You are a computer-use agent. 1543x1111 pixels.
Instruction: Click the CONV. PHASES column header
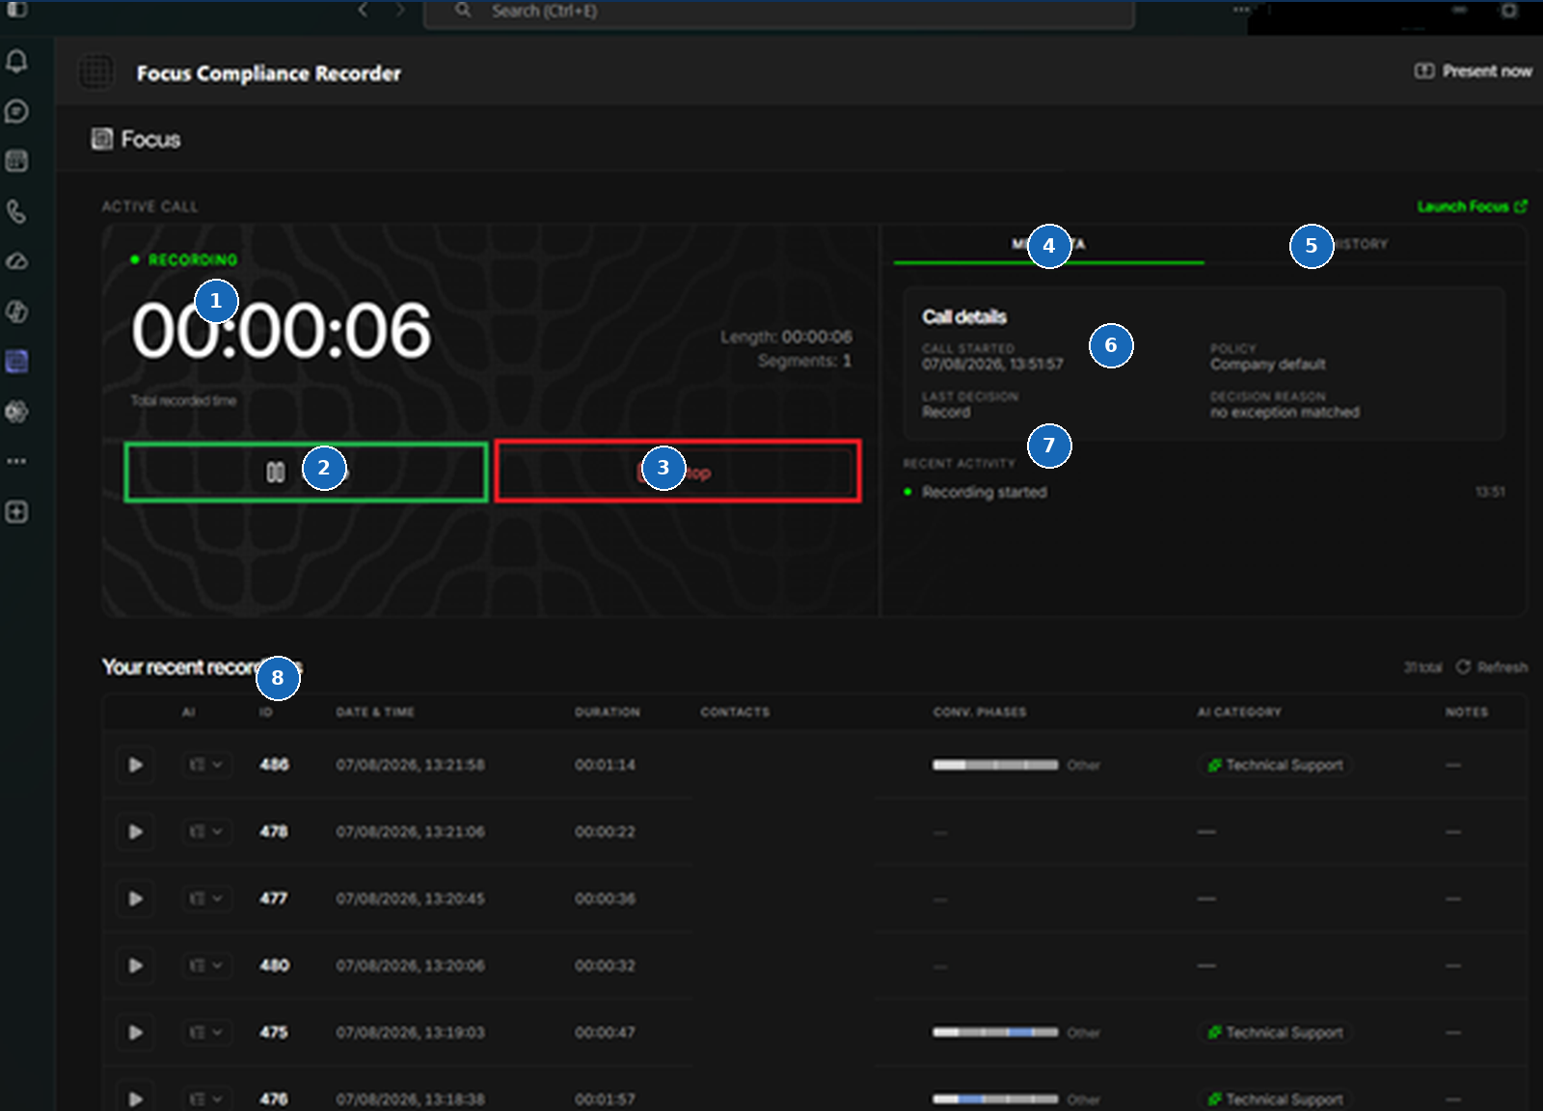980,712
